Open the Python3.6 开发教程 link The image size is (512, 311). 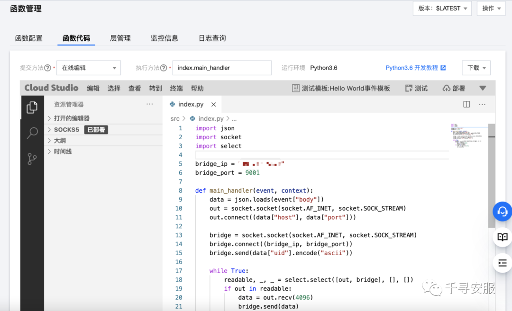[415, 68]
